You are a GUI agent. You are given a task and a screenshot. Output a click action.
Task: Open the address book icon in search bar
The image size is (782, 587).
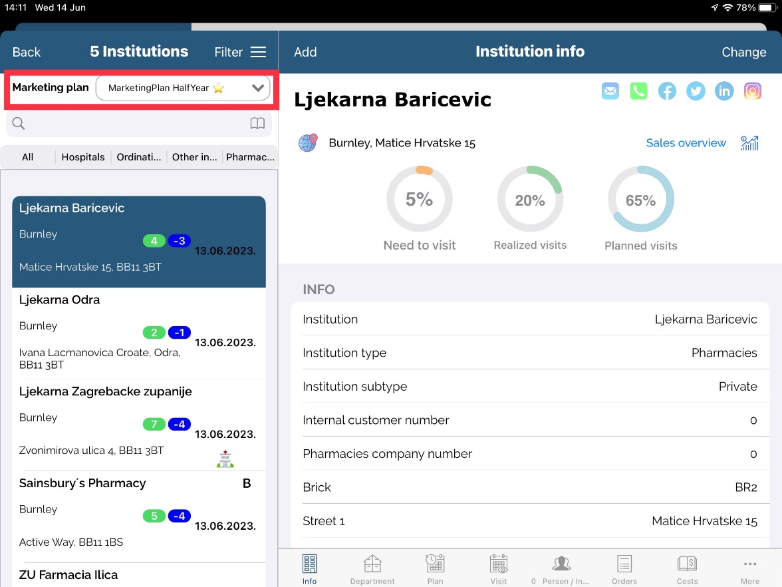[x=257, y=123]
